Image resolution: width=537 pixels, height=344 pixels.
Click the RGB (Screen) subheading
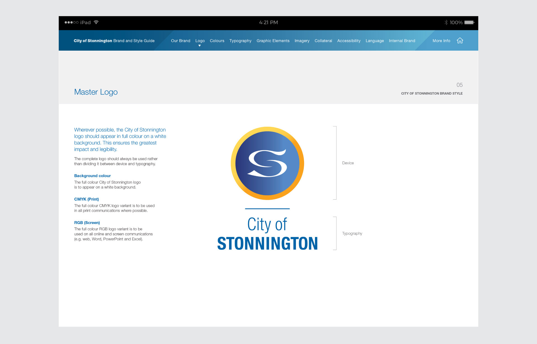87,223
